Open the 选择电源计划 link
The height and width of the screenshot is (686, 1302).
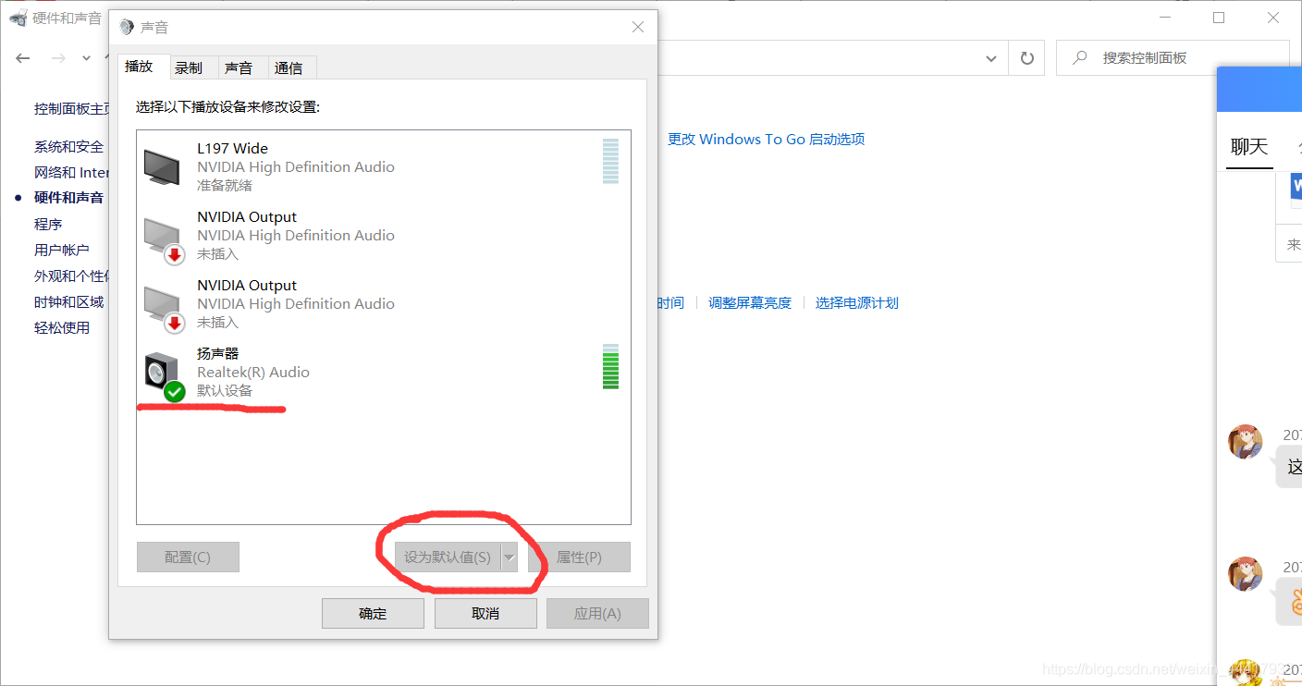[857, 303]
